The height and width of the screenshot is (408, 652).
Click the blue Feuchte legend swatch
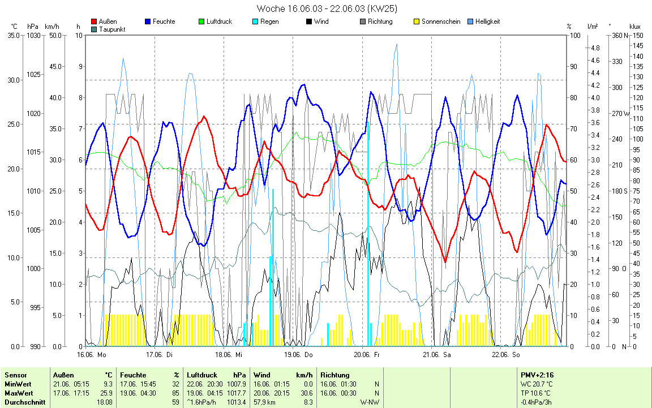pyautogui.click(x=148, y=22)
